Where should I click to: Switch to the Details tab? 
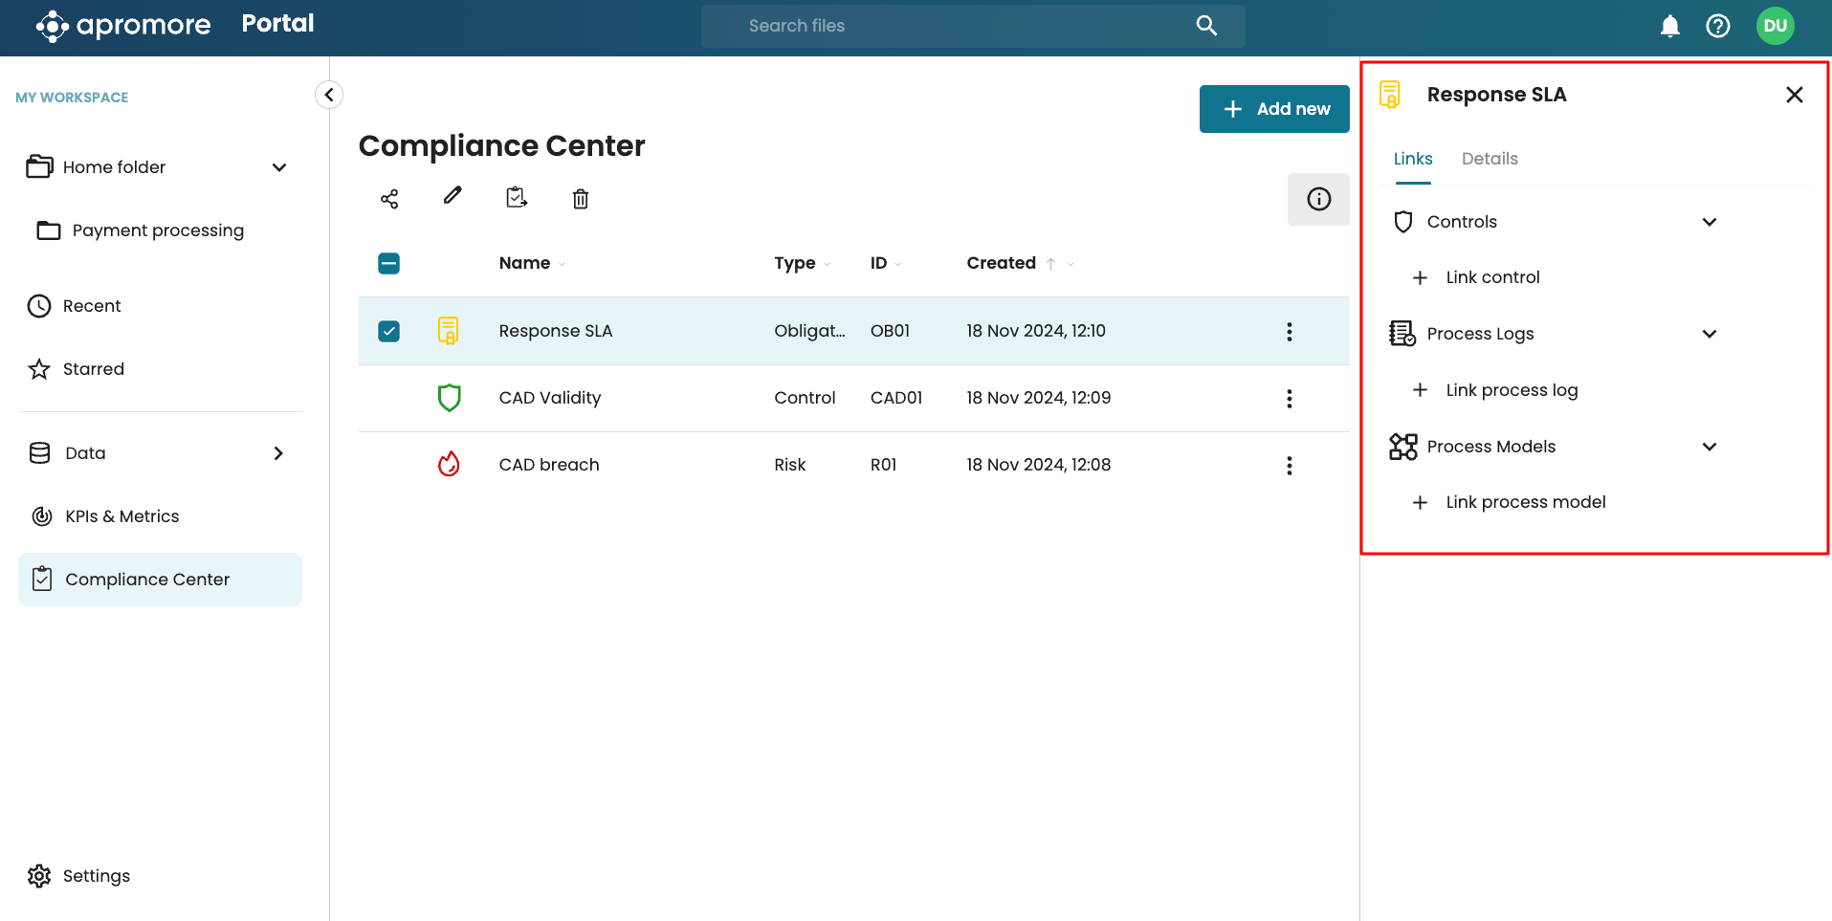(1489, 159)
